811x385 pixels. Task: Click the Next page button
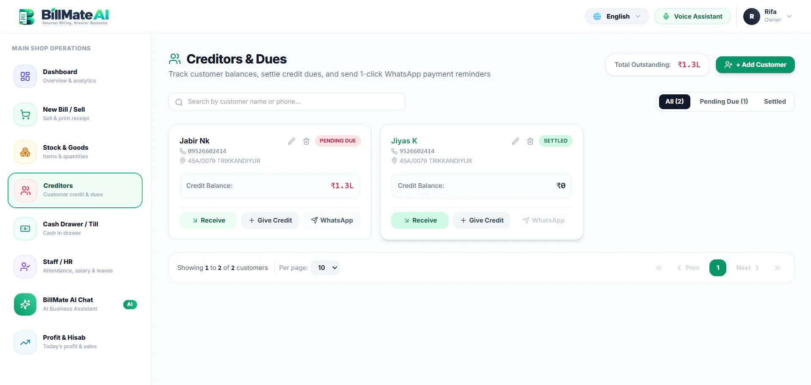tap(748, 268)
